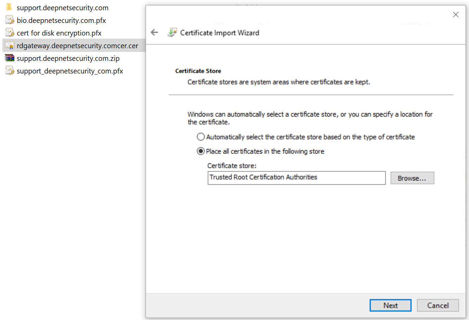Go back using the wizard back arrow
Viewport: 469px width, 320px height.
(x=155, y=32)
